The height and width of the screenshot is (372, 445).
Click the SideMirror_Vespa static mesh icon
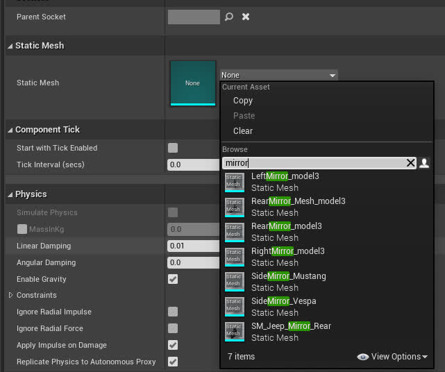(x=235, y=307)
